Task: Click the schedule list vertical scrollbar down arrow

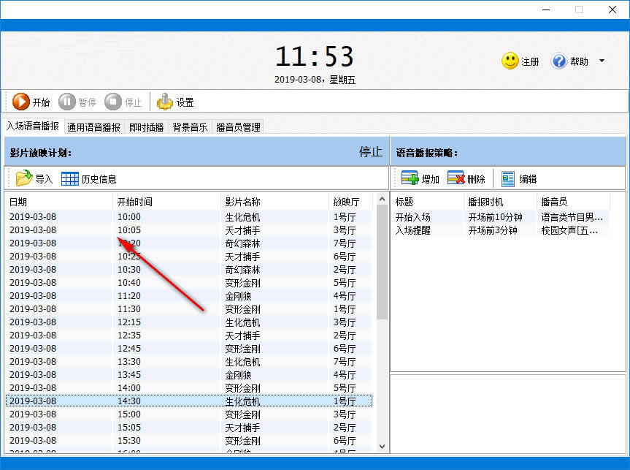Action: (x=382, y=445)
